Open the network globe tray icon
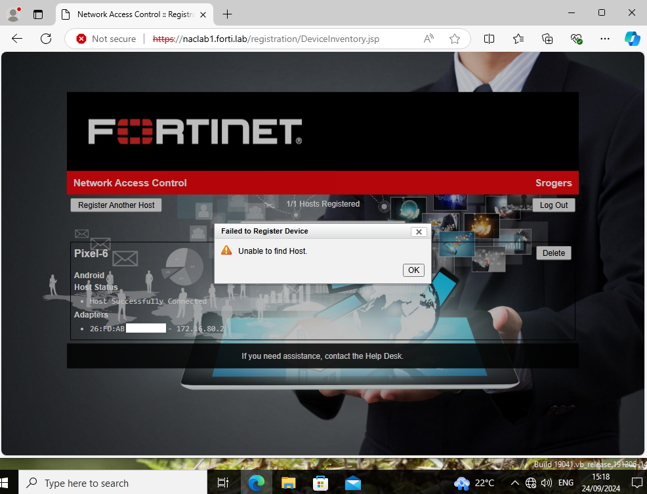The height and width of the screenshot is (494, 647). tap(531, 483)
